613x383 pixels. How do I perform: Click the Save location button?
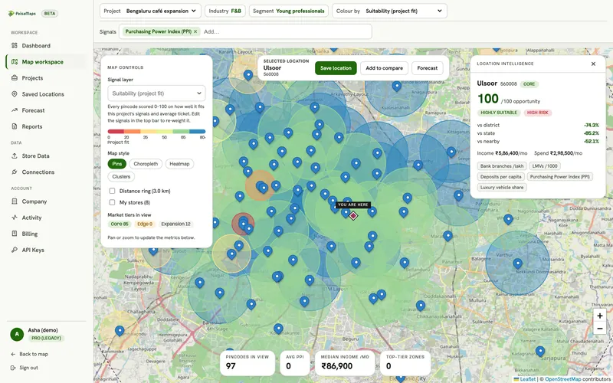click(x=336, y=68)
